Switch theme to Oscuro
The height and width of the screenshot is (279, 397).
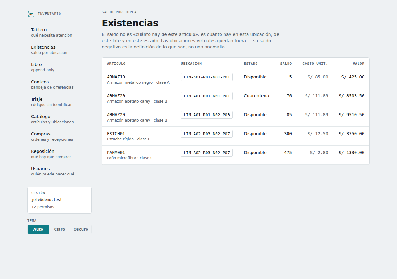click(81, 229)
